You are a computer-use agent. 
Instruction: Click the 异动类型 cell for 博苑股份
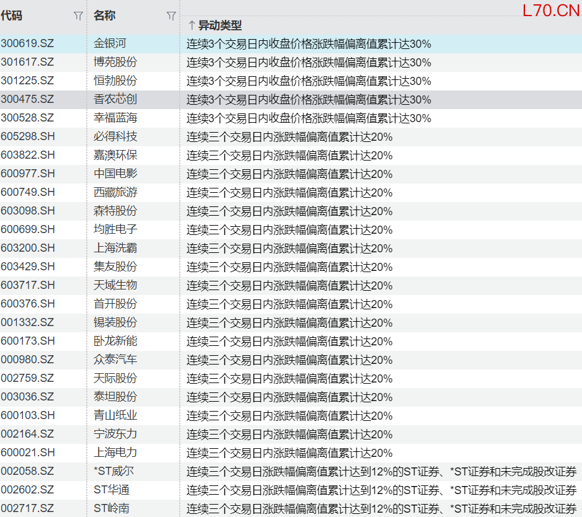point(309,63)
